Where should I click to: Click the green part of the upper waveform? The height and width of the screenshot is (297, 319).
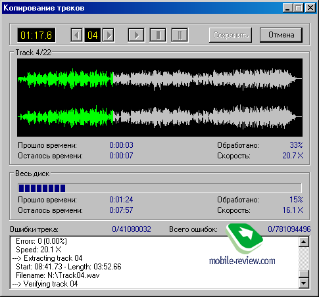point(66,79)
